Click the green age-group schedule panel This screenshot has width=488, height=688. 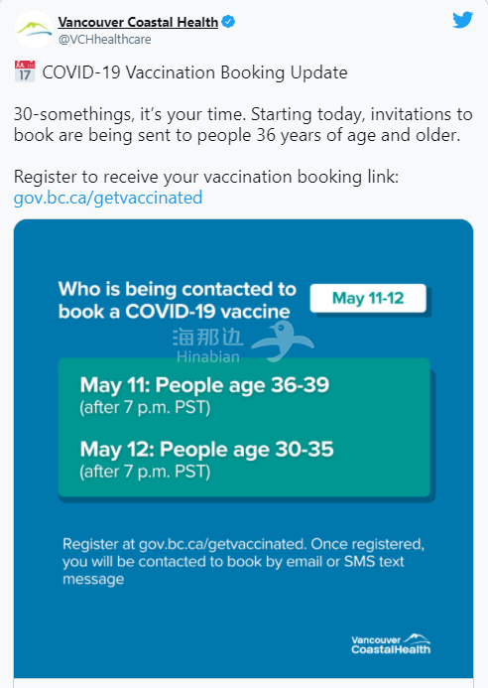pyautogui.click(x=244, y=427)
